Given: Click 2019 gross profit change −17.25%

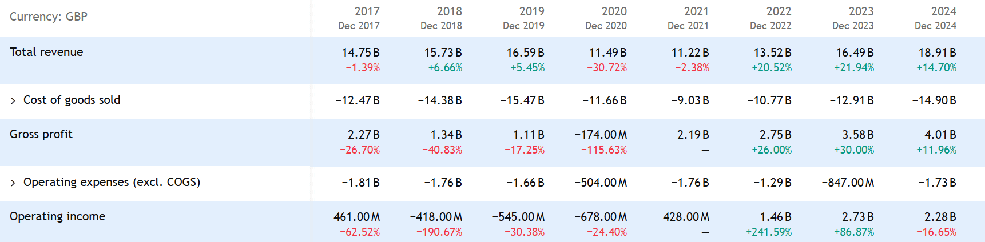Looking at the screenshot, I should [x=525, y=150].
